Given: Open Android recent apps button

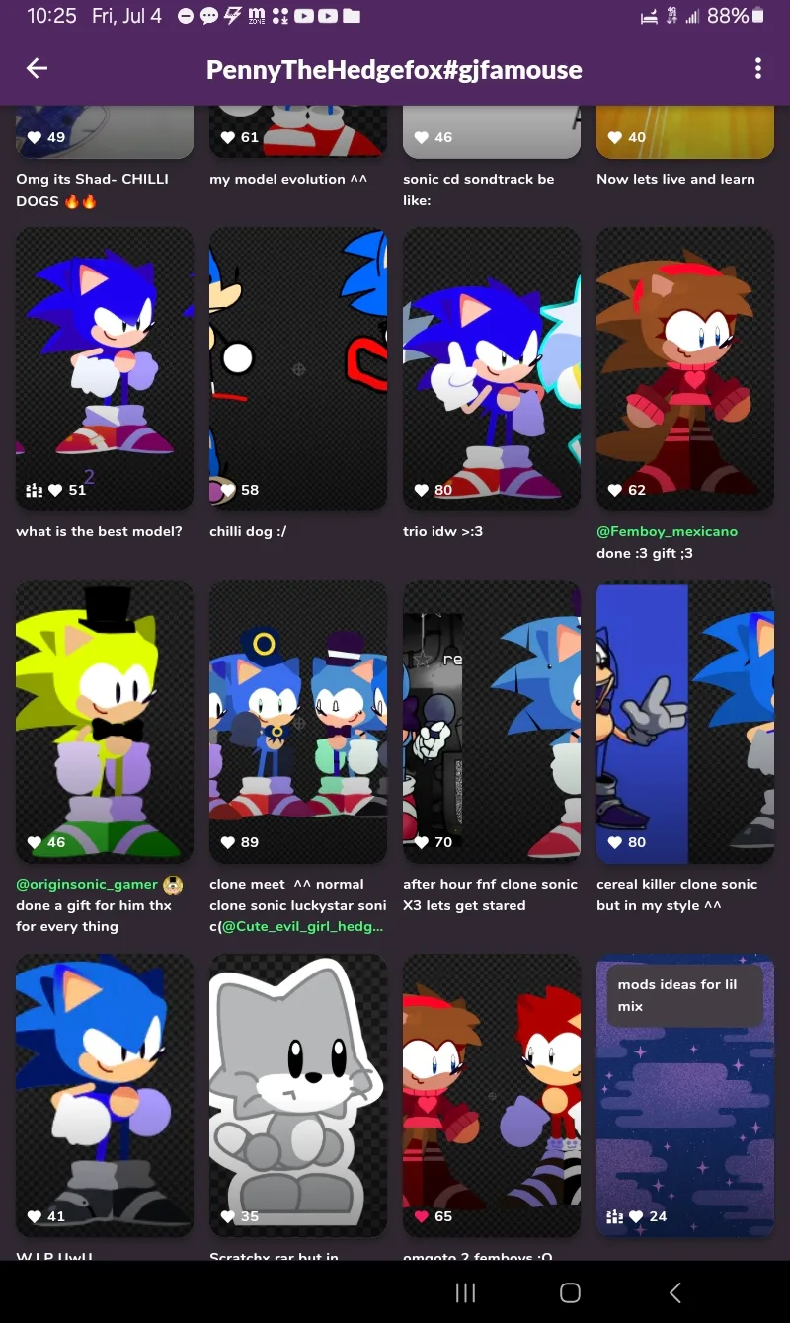Looking at the screenshot, I should pos(465,1292).
